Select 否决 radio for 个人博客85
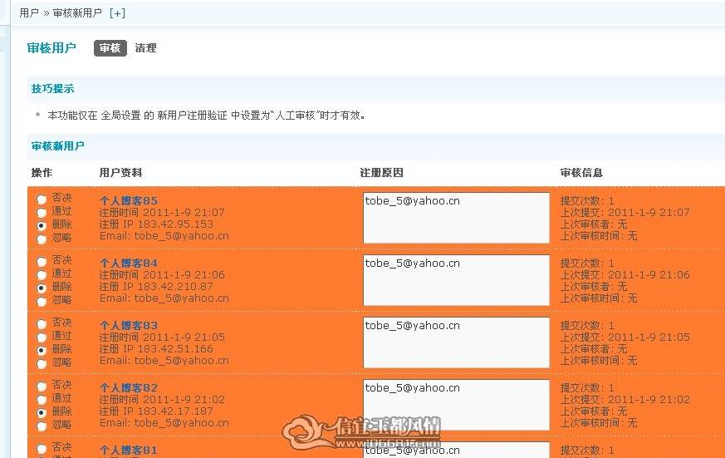The height and width of the screenshot is (458, 725). coord(42,199)
